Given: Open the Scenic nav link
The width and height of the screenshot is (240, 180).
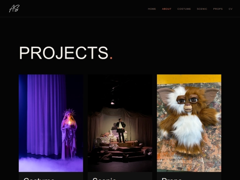Looking at the screenshot, I should tap(202, 9).
